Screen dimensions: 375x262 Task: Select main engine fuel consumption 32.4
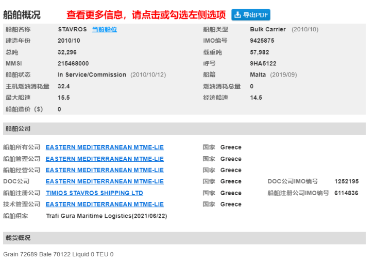pyautogui.click(x=64, y=86)
